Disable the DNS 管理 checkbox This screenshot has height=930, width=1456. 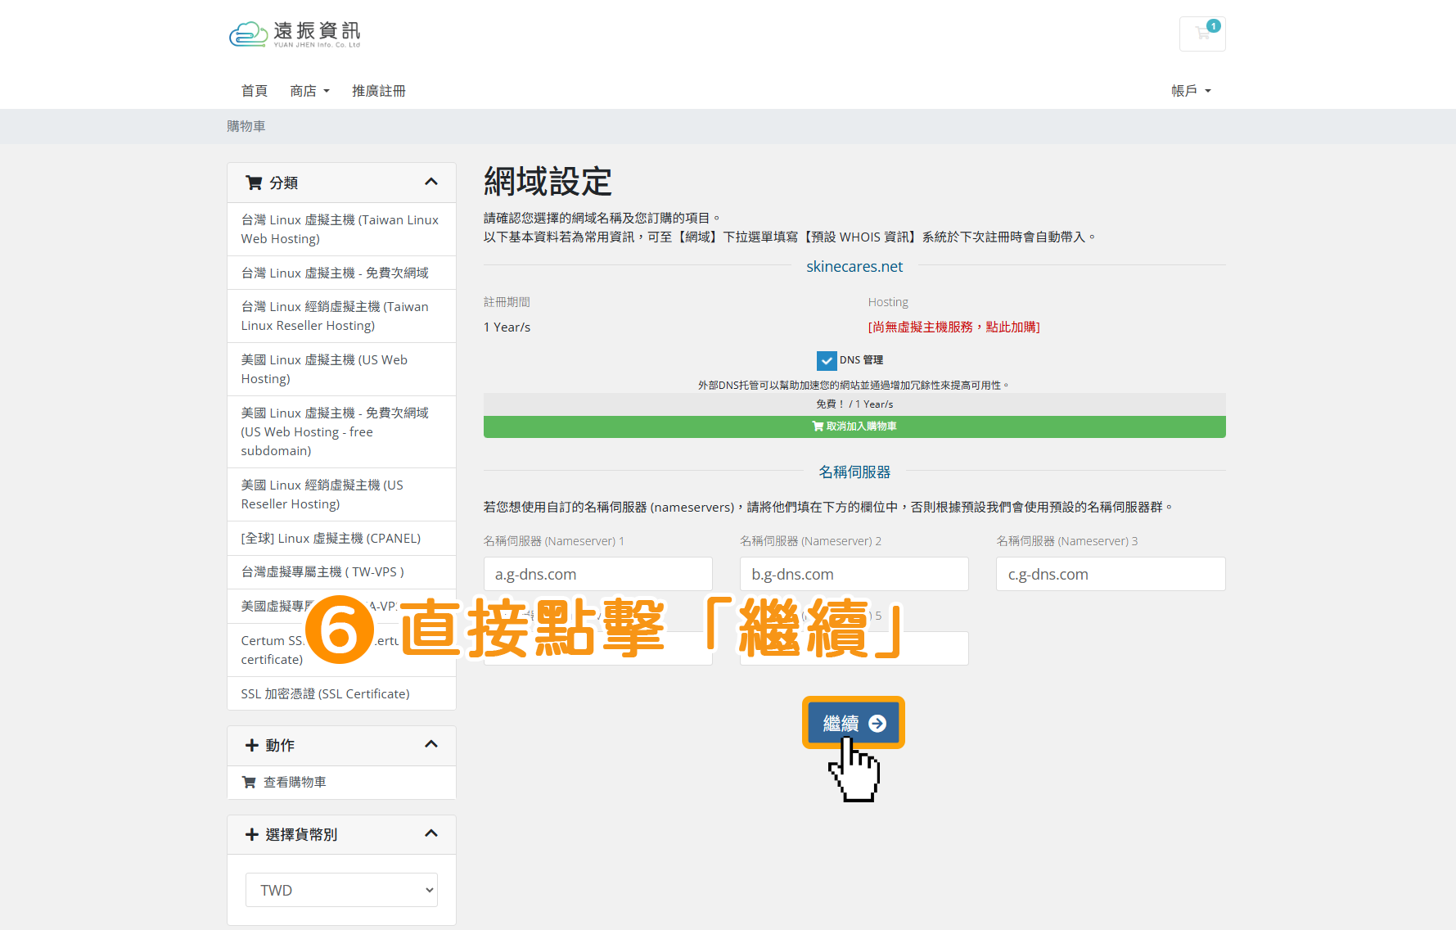click(827, 359)
